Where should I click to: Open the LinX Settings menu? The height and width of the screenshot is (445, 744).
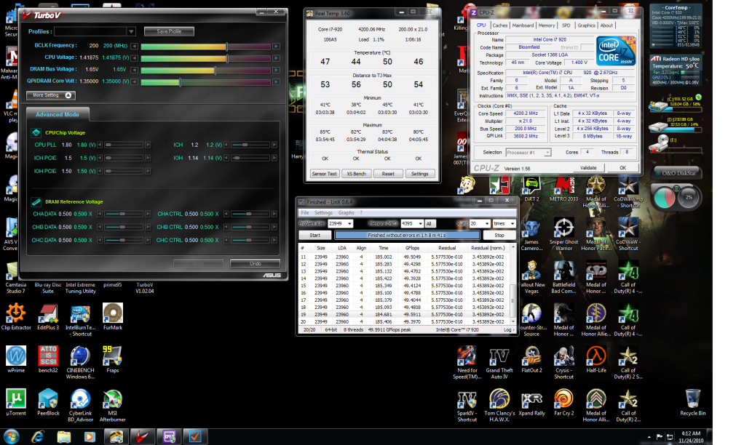324,213
